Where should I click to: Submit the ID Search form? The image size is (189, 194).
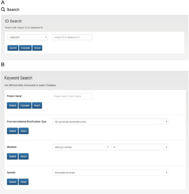pyautogui.click(x=13, y=48)
